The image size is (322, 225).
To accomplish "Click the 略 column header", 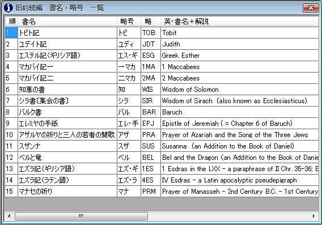I will click(151, 21).
